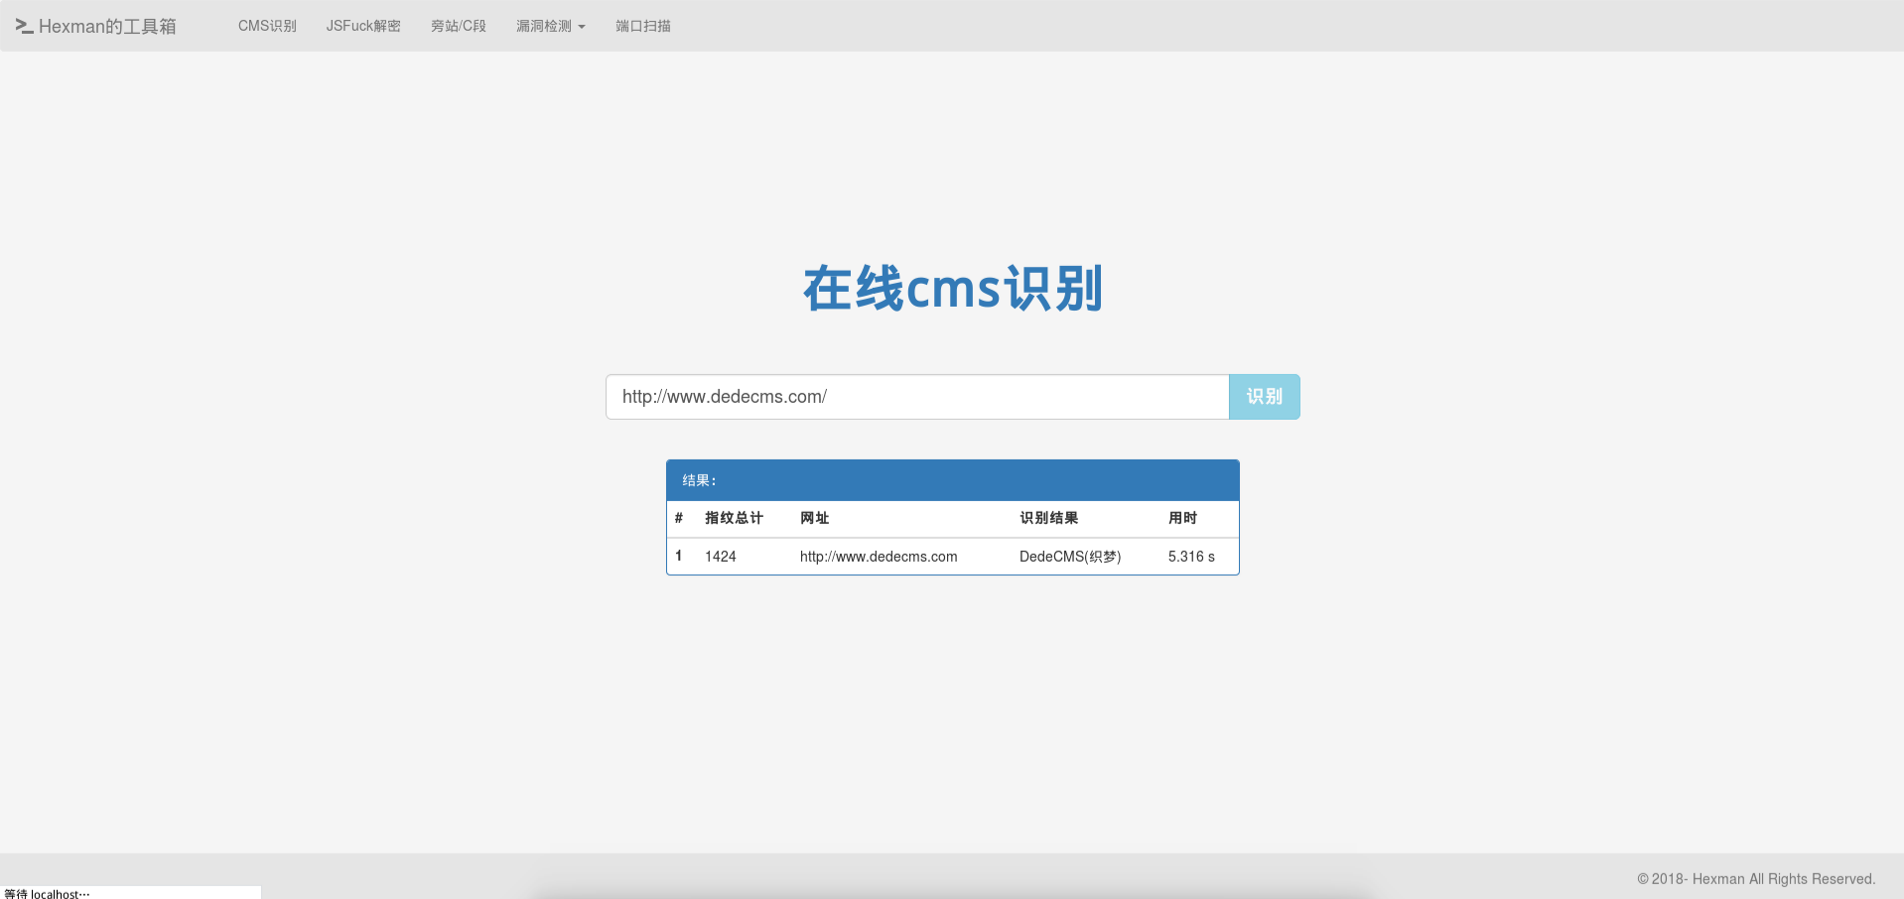1904x899 pixels.
Task: Click the 用时 column showing 5.316 s
Action: coord(1190,557)
